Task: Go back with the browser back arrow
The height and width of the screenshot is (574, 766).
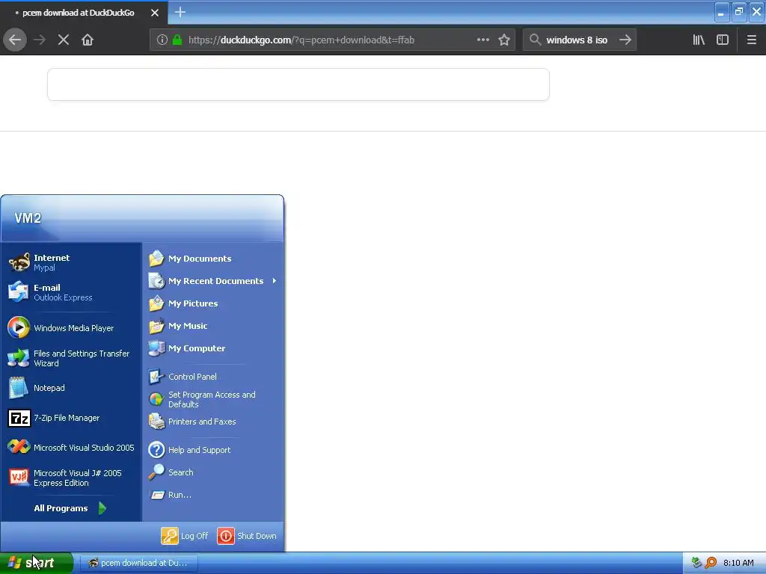Action: [15, 40]
